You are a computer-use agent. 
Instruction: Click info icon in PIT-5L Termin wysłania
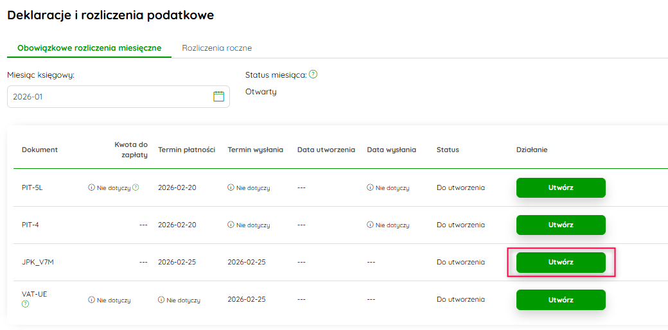pyautogui.click(x=231, y=187)
